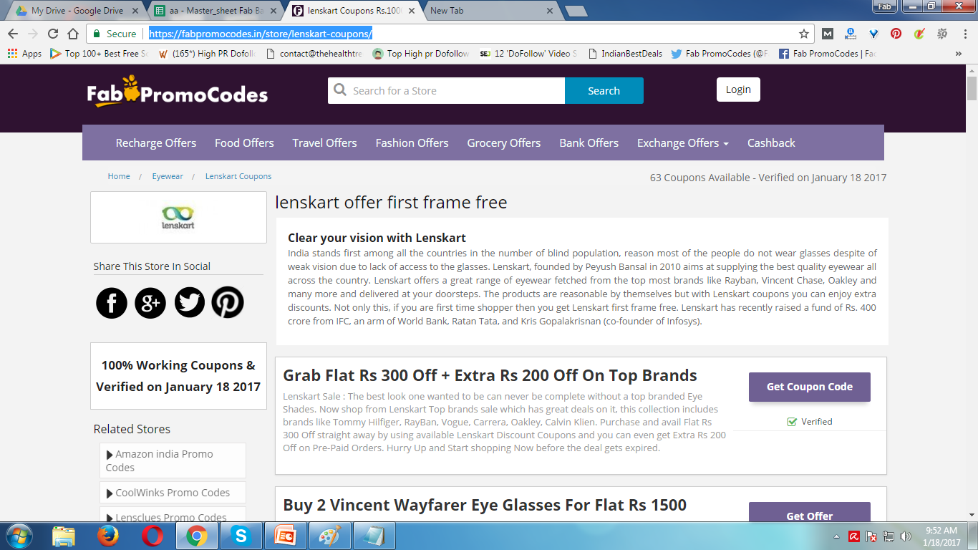Open Skype from taskbar
The width and height of the screenshot is (978, 550).
pyautogui.click(x=241, y=536)
